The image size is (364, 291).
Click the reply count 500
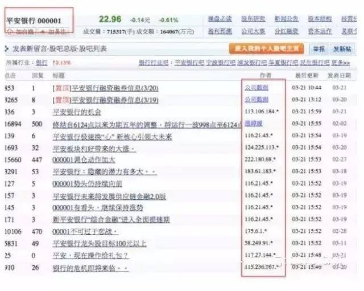click(x=37, y=124)
